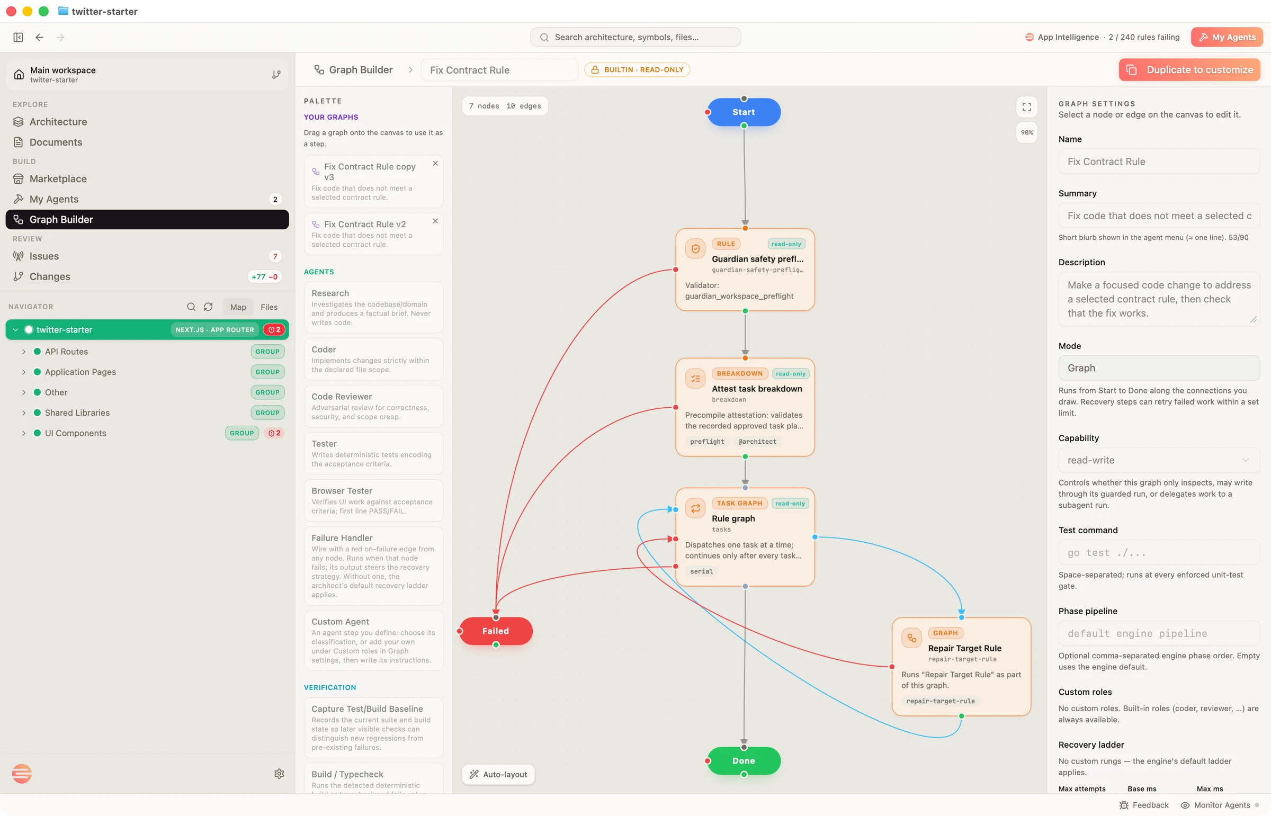Switch navigator to Map view
This screenshot has height=816, width=1271.
238,307
